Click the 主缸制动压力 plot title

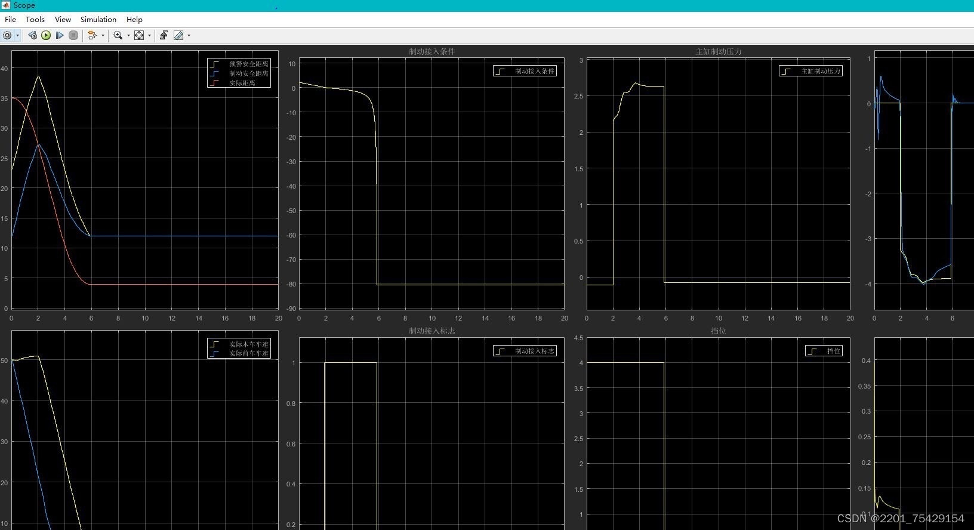point(719,52)
